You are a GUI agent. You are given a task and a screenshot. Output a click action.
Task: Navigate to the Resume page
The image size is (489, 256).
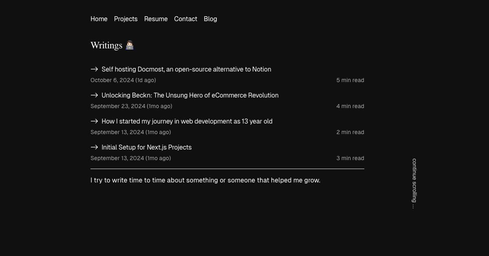point(156,19)
